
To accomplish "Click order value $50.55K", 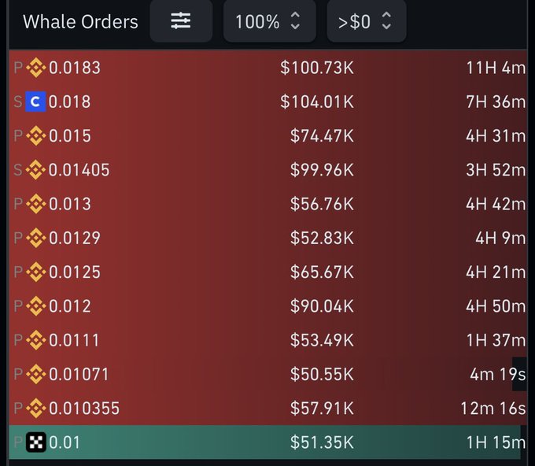I will coord(322,374).
